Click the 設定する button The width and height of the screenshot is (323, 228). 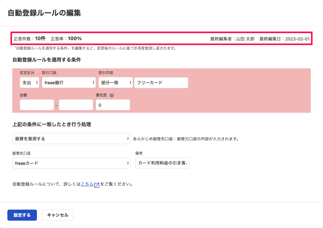pos(22,215)
